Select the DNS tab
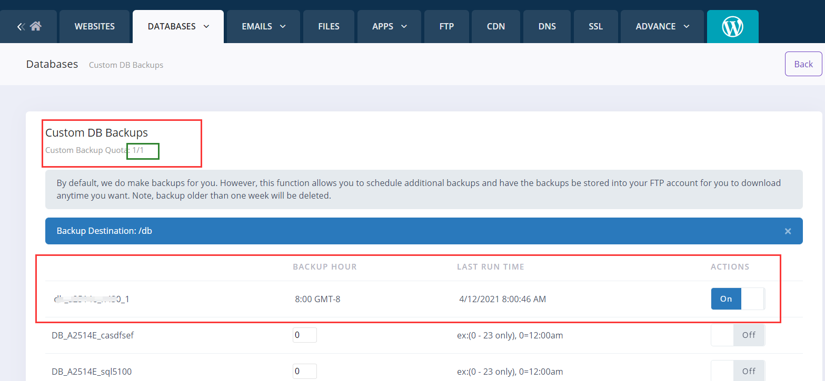825x381 pixels. point(547,26)
